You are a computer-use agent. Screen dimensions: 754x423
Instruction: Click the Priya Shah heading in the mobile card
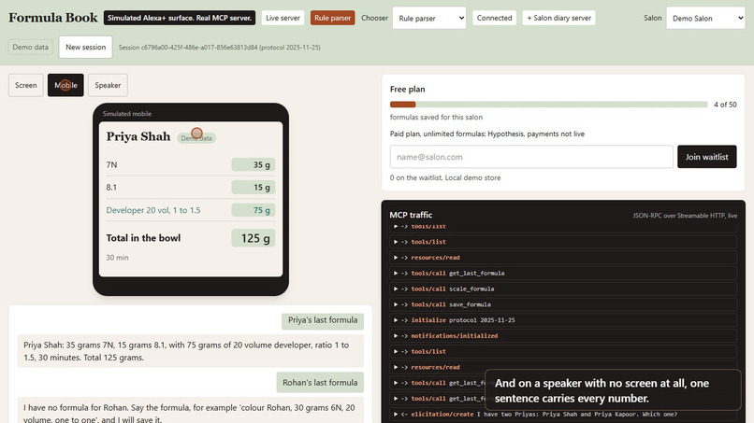pos(138,136)
